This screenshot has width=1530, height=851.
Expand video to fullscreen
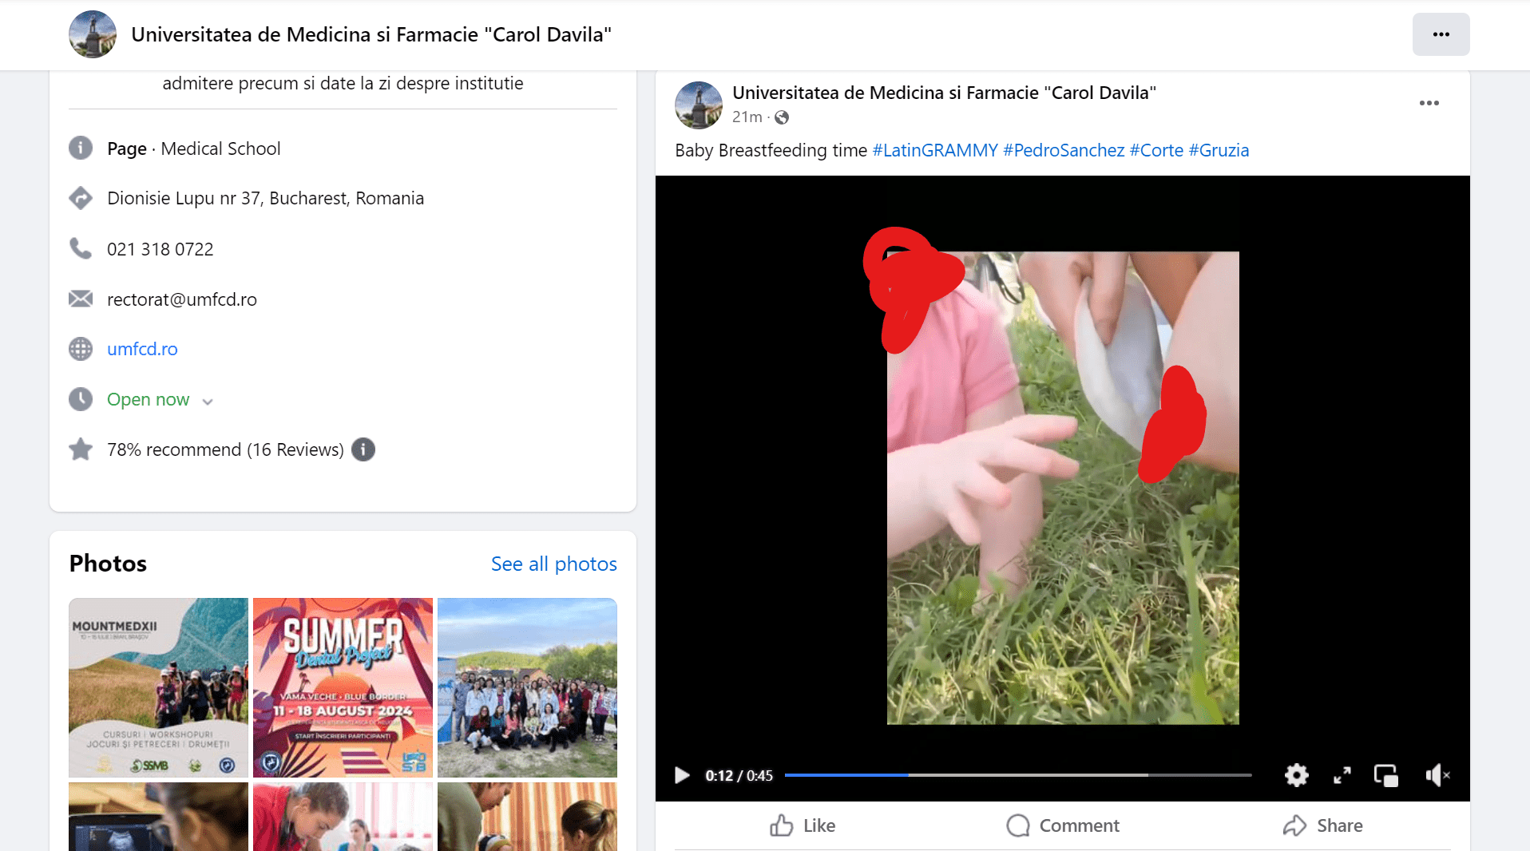pyautogui.click(x=1342, y=775)
